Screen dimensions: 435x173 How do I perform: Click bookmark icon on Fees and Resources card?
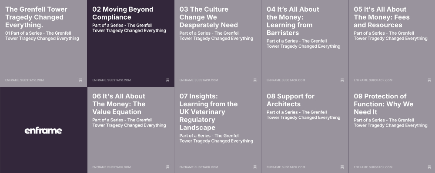(429, 80)
